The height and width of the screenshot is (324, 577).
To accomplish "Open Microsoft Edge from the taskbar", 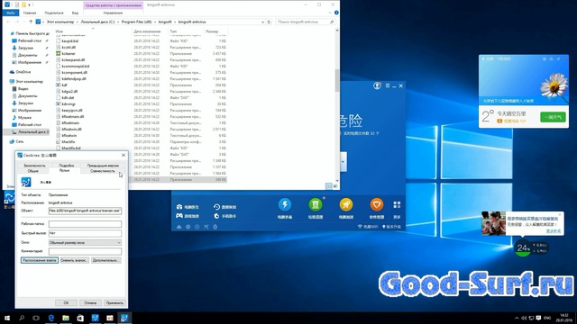I will (51, 318).
